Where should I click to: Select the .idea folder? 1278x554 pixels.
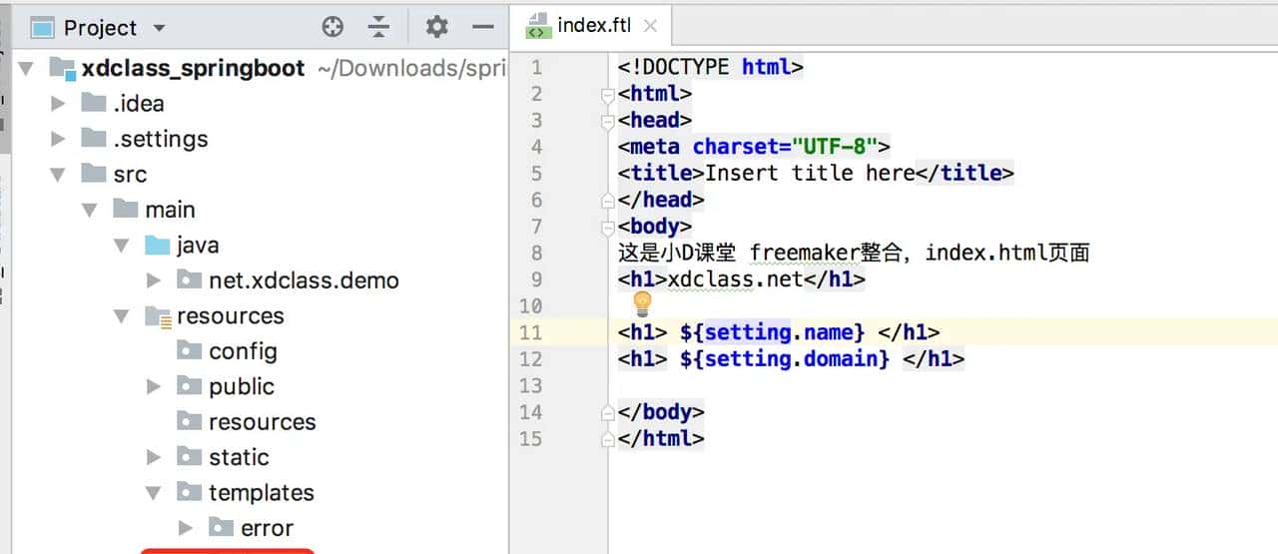[x=138, y=104]
